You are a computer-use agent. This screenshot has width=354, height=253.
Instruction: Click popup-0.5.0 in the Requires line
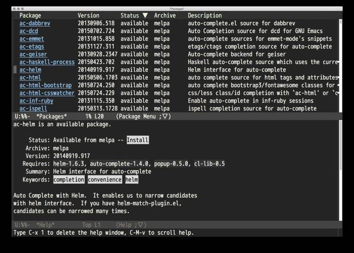point(171,164)
